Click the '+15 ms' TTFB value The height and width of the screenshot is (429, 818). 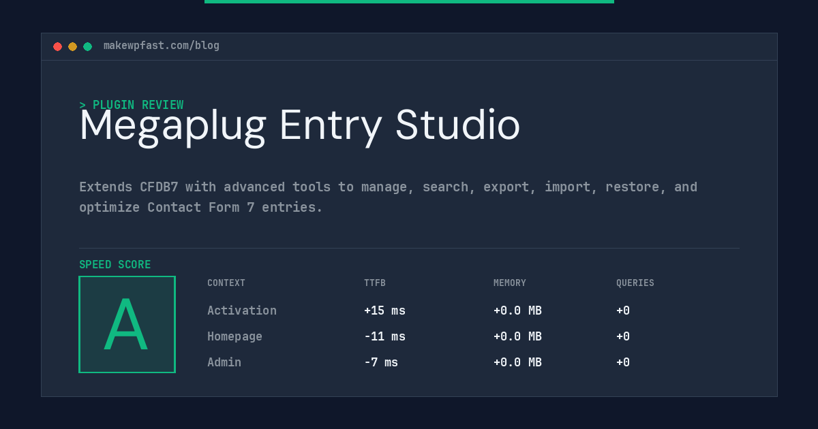click(x=384, y=311)
